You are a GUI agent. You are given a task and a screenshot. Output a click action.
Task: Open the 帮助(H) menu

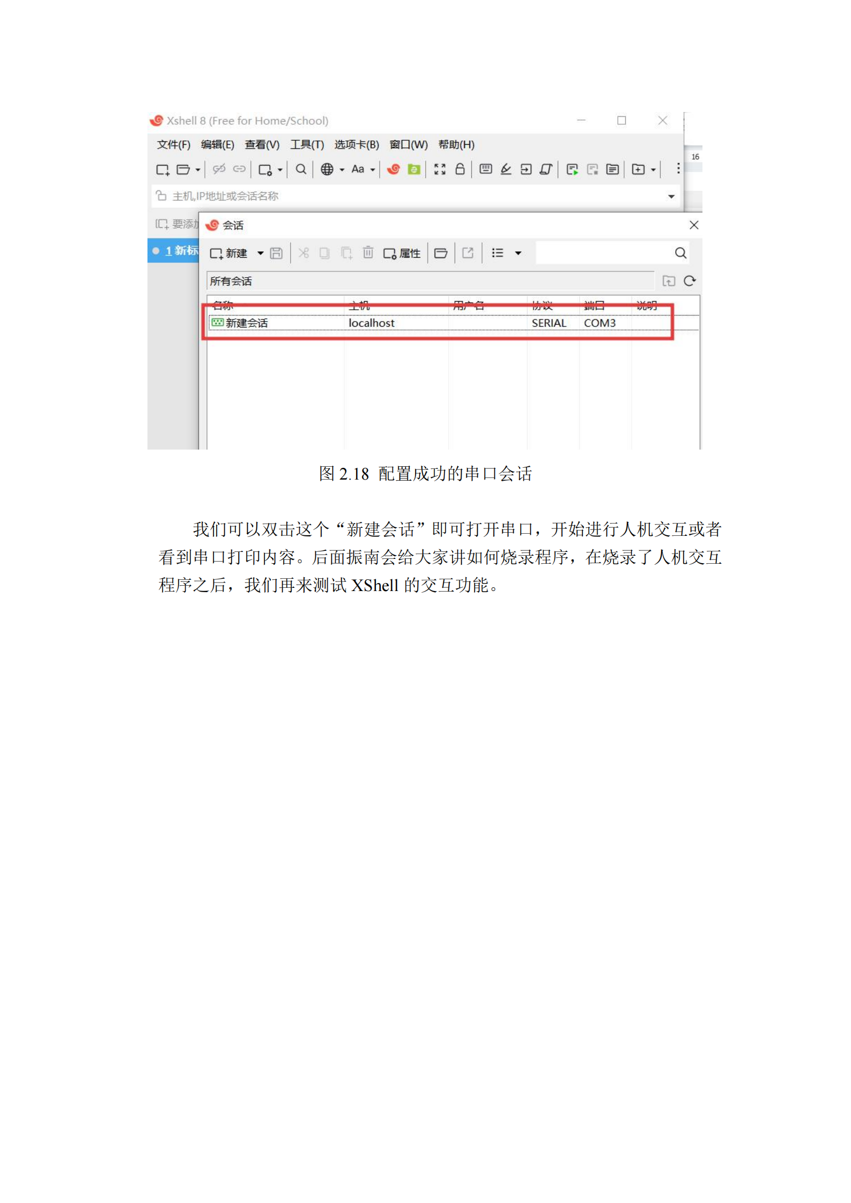point(456,145)
